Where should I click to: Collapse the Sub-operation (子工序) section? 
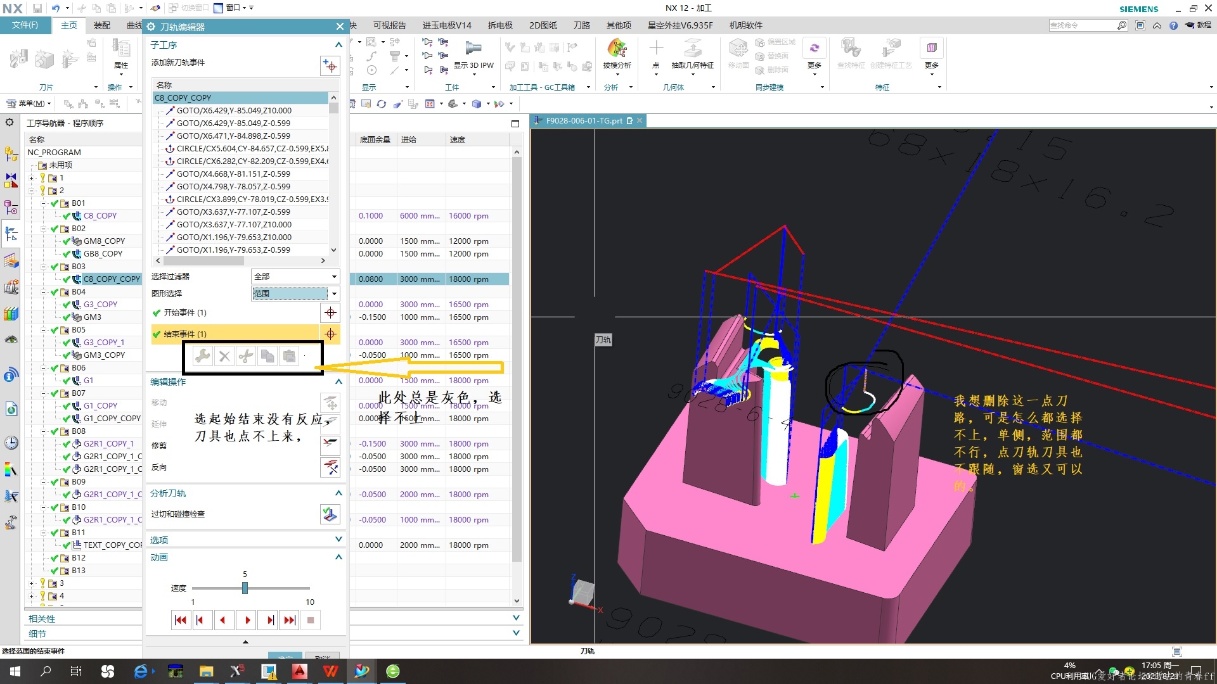pyautogui.click(x=338, y=45)
